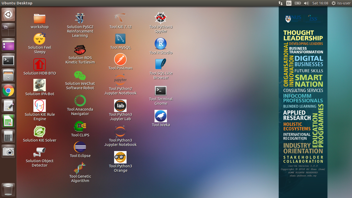352x198 pixels.
Task: Open Solution WeChat Software Robot icon
Action: (x=80, y=75)
